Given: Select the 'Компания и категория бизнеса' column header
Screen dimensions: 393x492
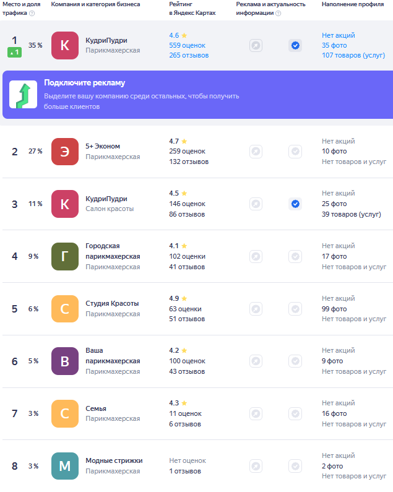Looking at the screenshot, I should tap(95, 4).
